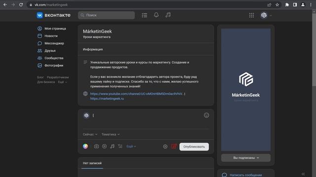316x177 pixels.
Task: Click the Для бизнеса footer link
Action: click(x=46, y=82)
